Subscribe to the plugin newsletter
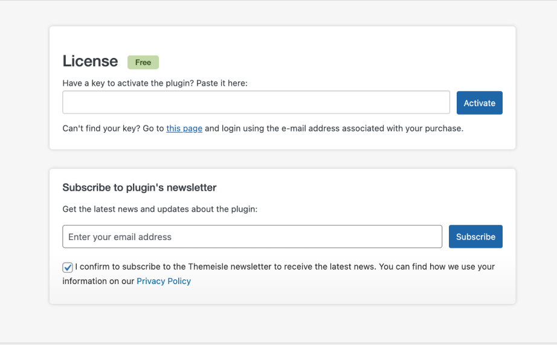 click(475, 236)
